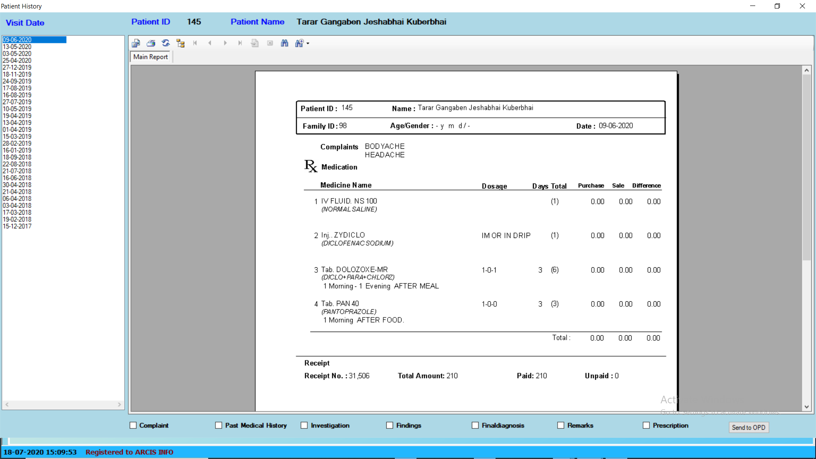This screenshot has width=816, height=459.
Task: Toggle the Prescription checkbox
Action: pos(646,425)
